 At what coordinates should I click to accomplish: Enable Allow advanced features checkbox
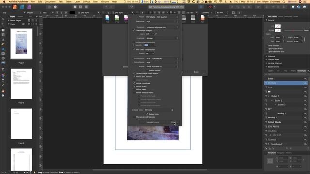pos(134,117)
